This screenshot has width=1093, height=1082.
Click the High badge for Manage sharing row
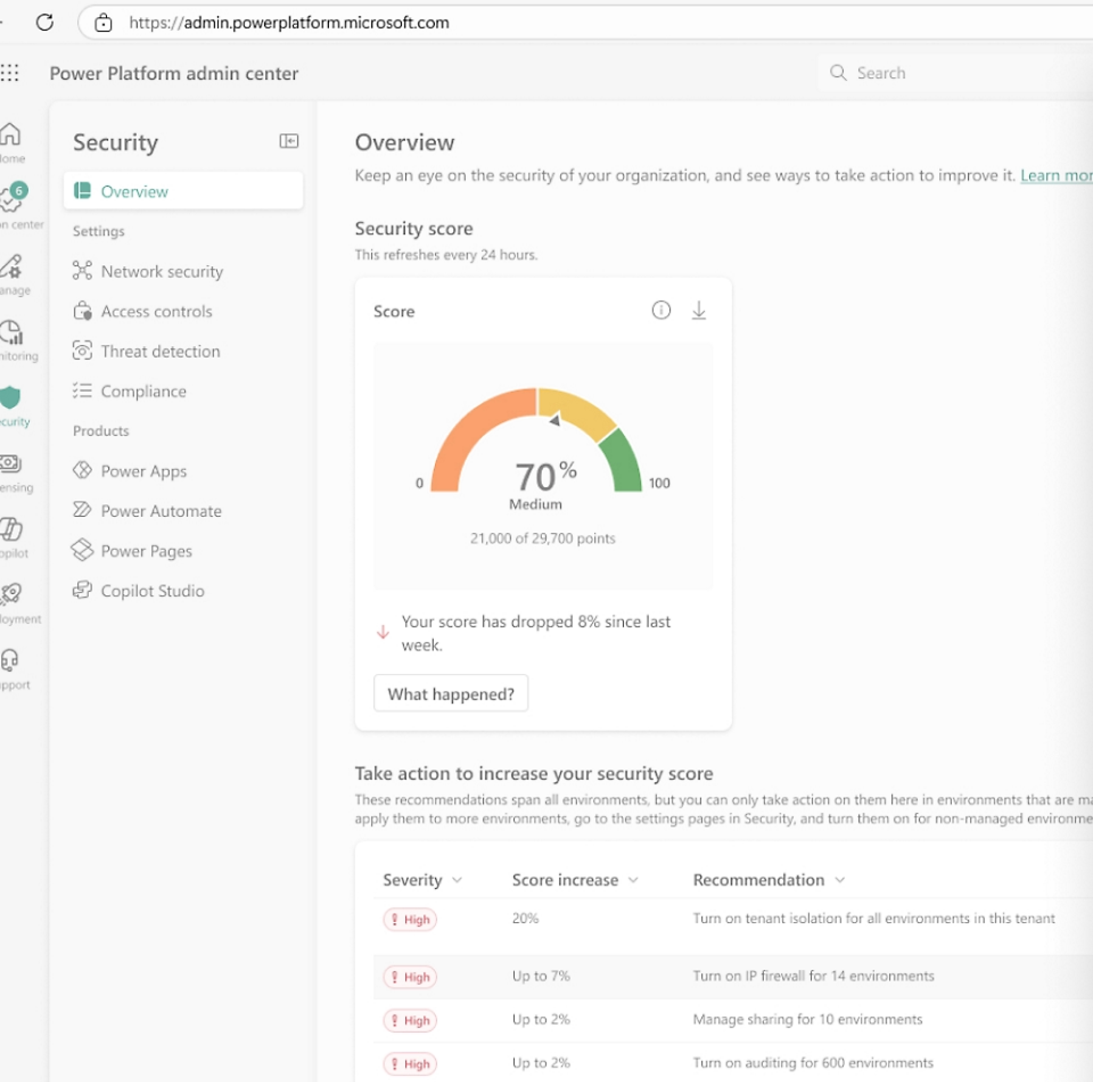pyautogui.click(x=410, y=1020)
